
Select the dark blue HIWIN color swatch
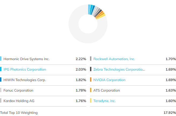tap(1, 79)
